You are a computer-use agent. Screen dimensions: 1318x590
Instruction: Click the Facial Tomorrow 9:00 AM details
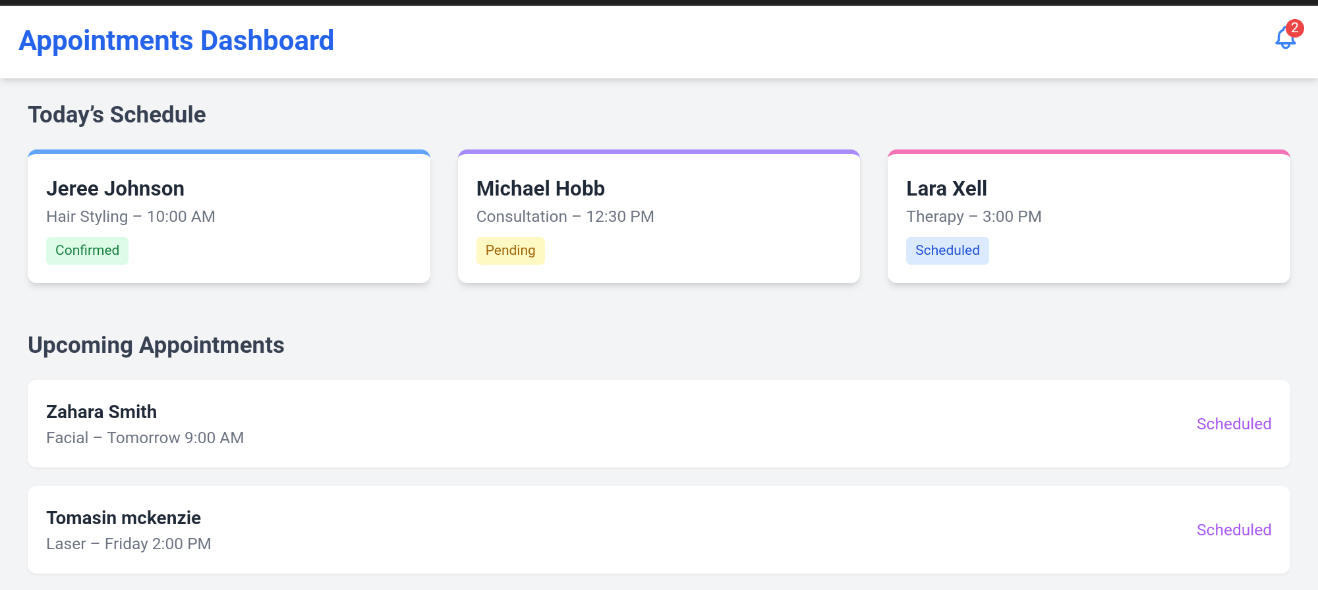(145, 438)
